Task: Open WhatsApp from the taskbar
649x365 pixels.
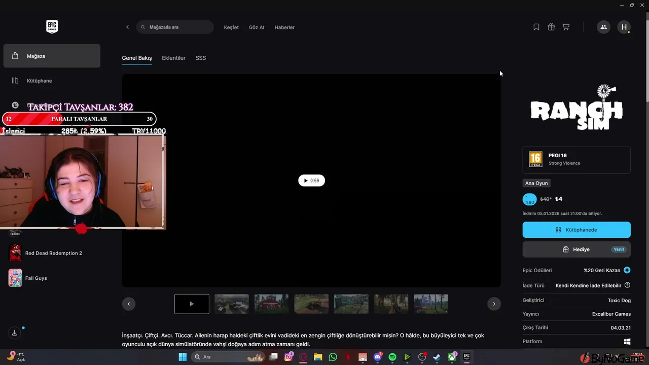Action: coord(333,357)
